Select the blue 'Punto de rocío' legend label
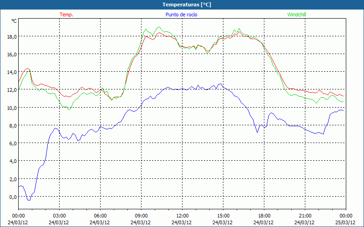The height and width of the screenshot is (227, 364). click(181, 15)
